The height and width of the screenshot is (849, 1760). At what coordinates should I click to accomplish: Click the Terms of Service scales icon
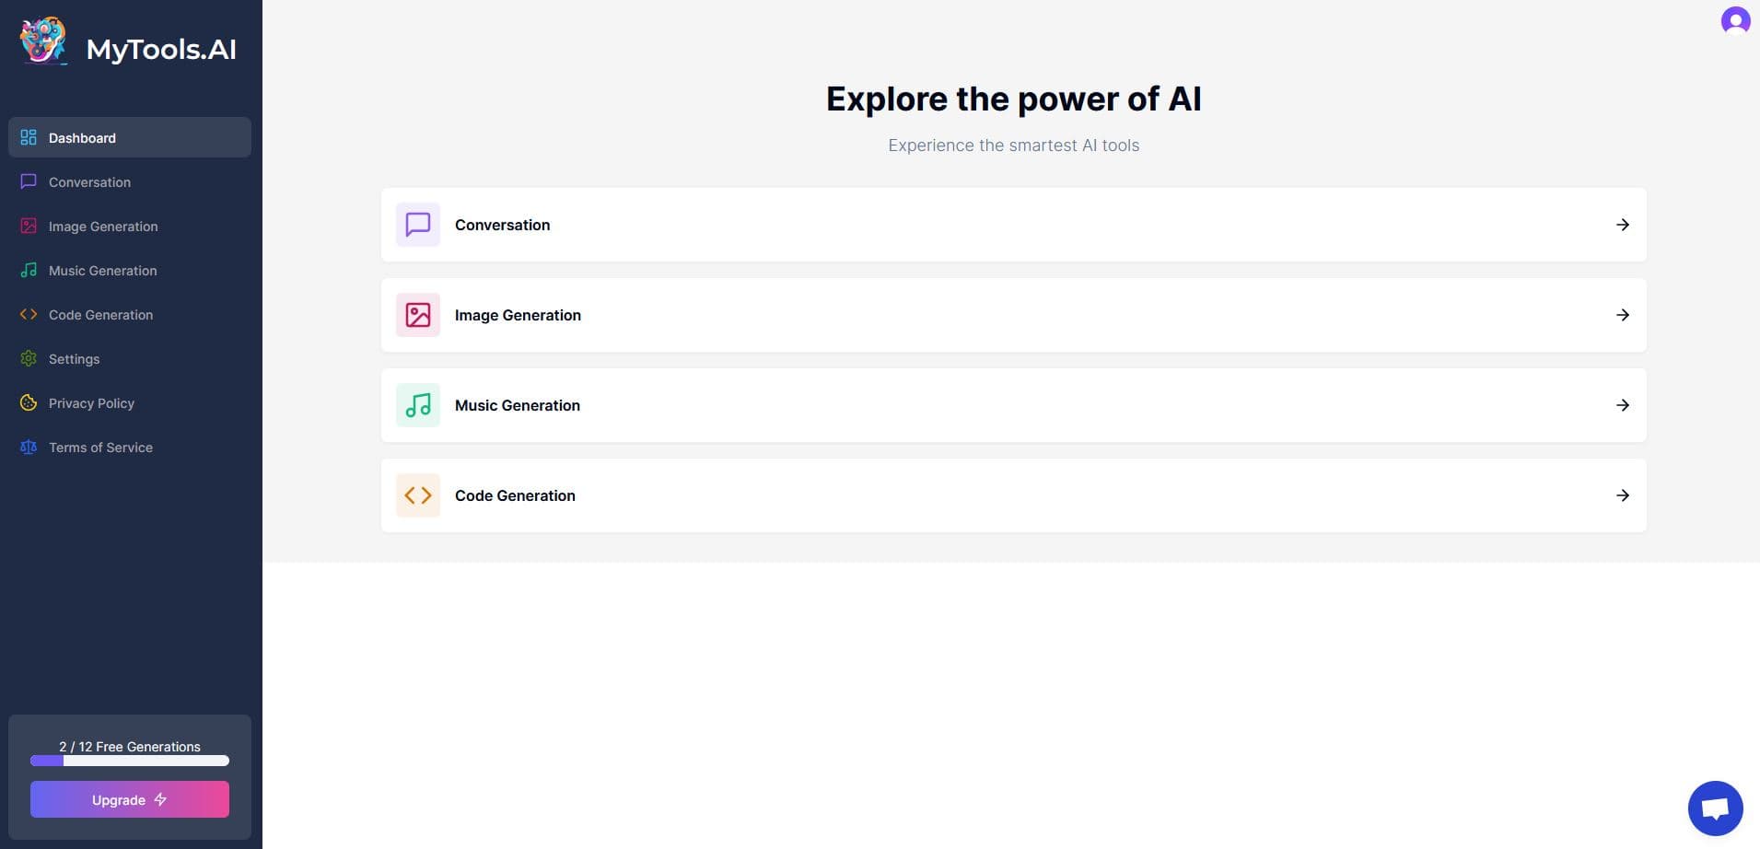pos(28,447)
